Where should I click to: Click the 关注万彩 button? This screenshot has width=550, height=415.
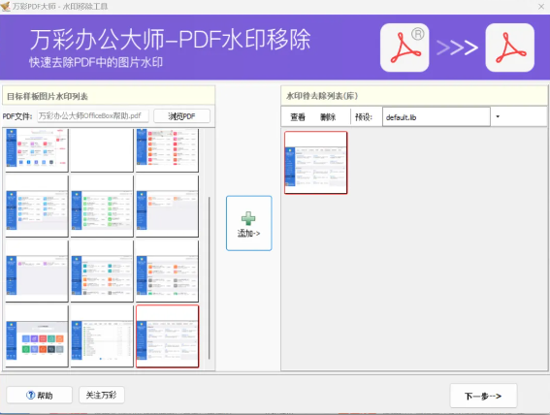pos(102,396)
